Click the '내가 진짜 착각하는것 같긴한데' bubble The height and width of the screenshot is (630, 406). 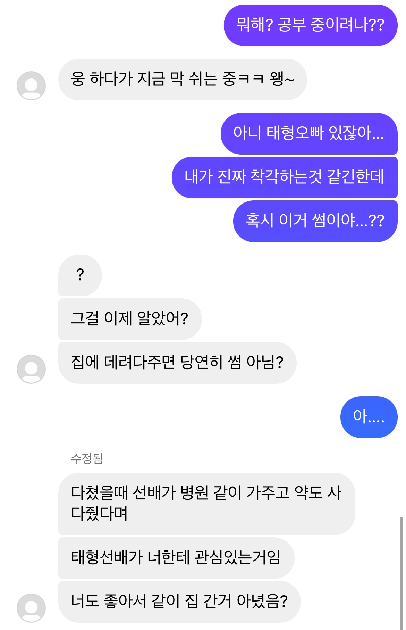click(x=284, y=177)
